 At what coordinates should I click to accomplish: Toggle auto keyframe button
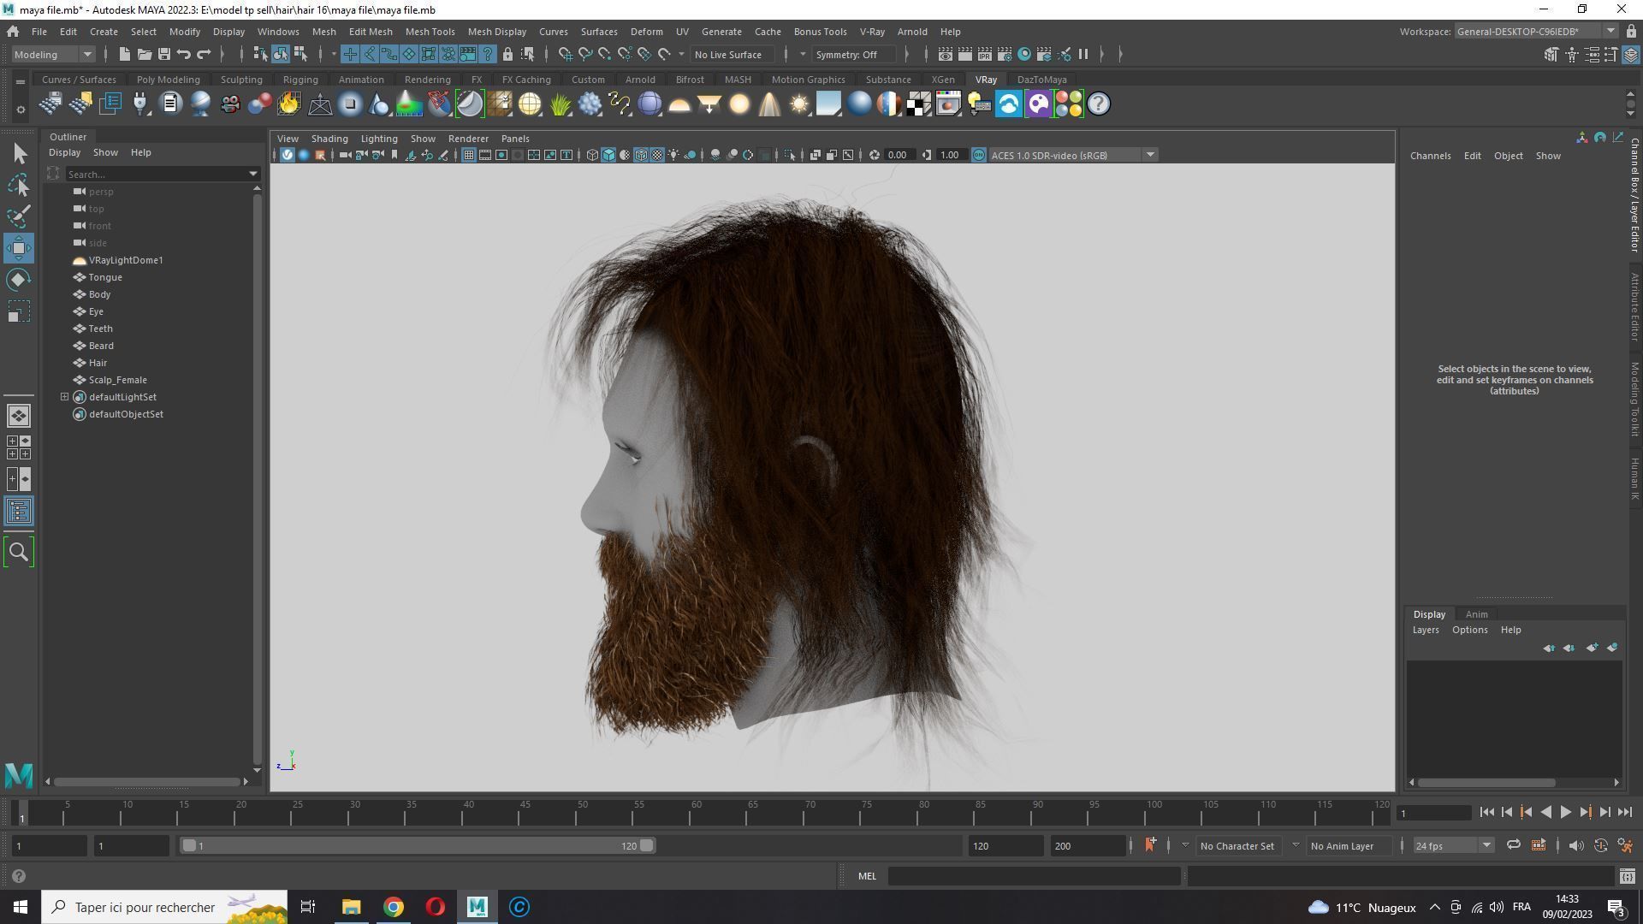(1601, 846)
